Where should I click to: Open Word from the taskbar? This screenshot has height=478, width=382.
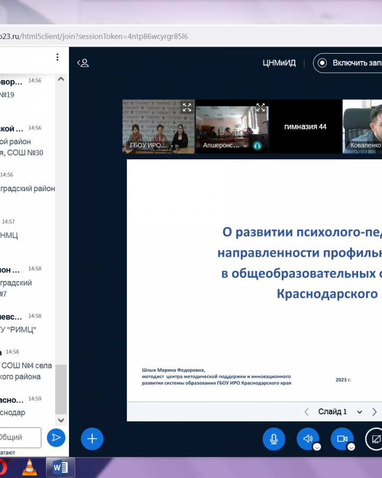[61, 467]
